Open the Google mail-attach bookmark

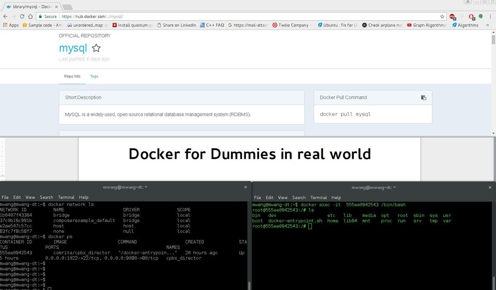click(248, 25)
